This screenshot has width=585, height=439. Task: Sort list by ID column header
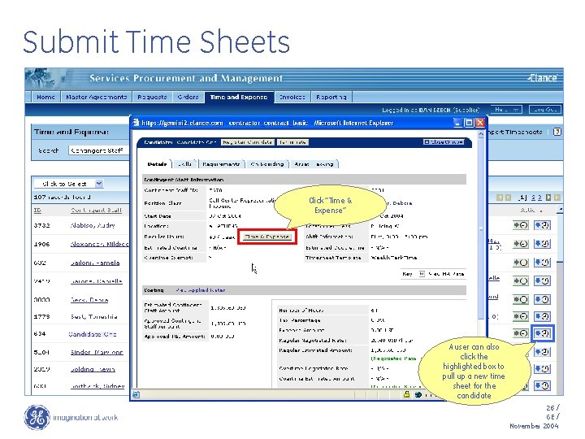pyautogui.click(x=37, y=211)
